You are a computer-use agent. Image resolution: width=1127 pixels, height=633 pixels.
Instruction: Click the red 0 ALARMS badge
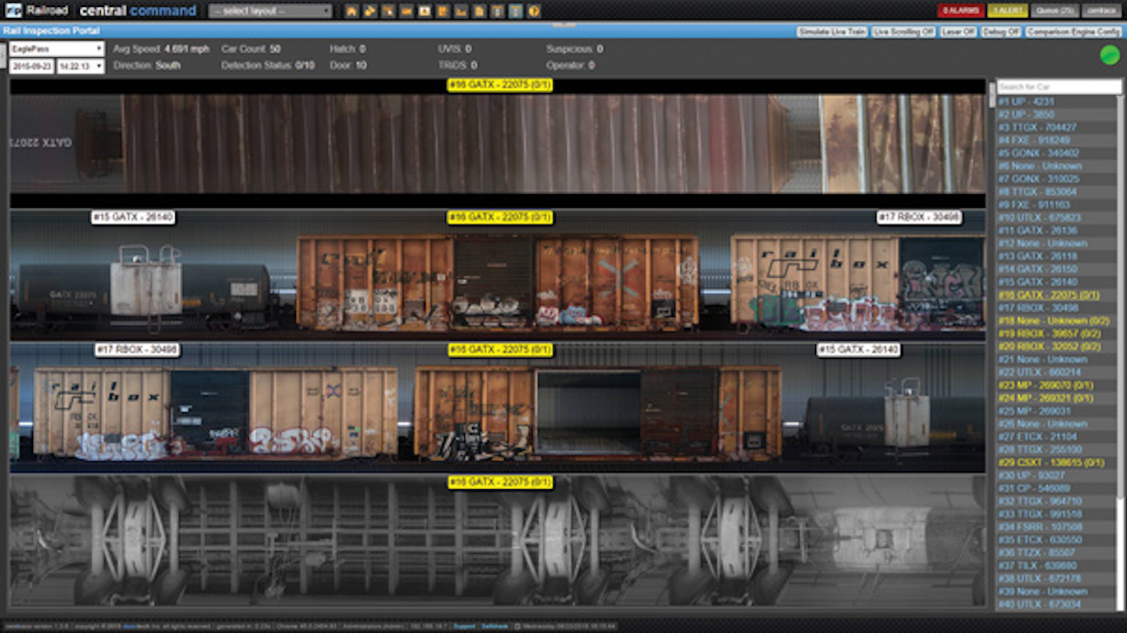point(962,10)
